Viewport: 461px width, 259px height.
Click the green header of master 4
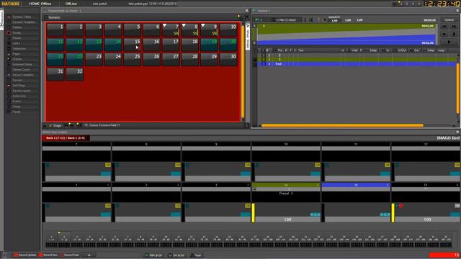tap(286, 185)
